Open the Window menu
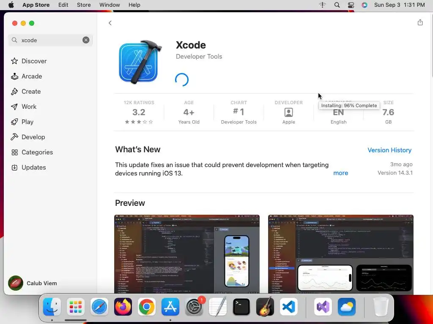The height and width of the screenshot is (324, 433). point(110,5)
